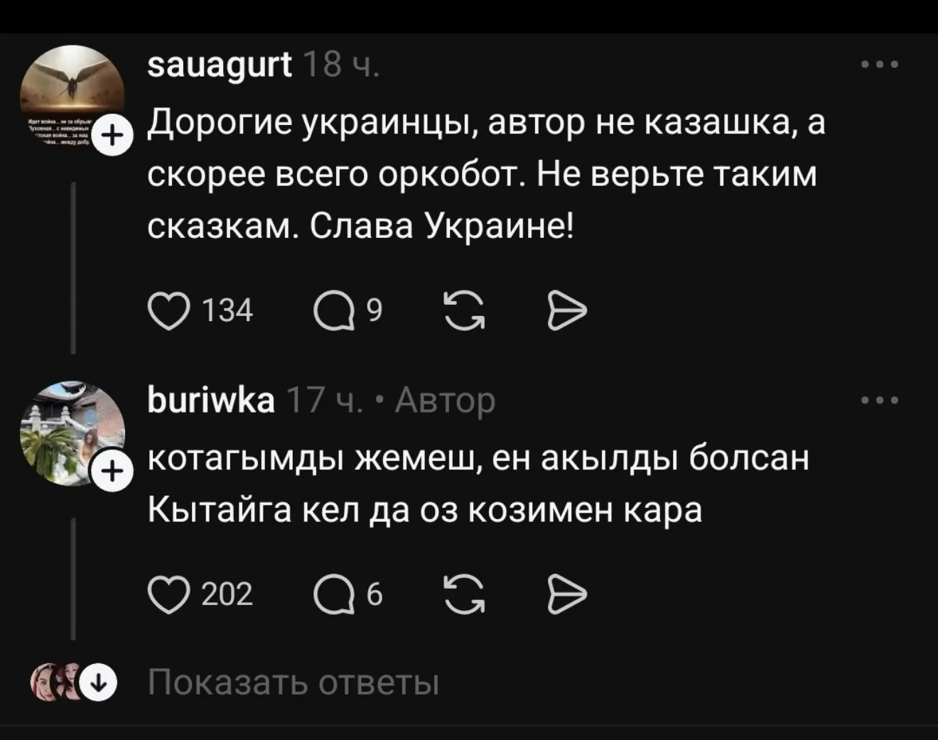The width and height of the screenshot is (938, 740).
Task: Open the sauagurt username profile link
Action: (x=220, y=66)
